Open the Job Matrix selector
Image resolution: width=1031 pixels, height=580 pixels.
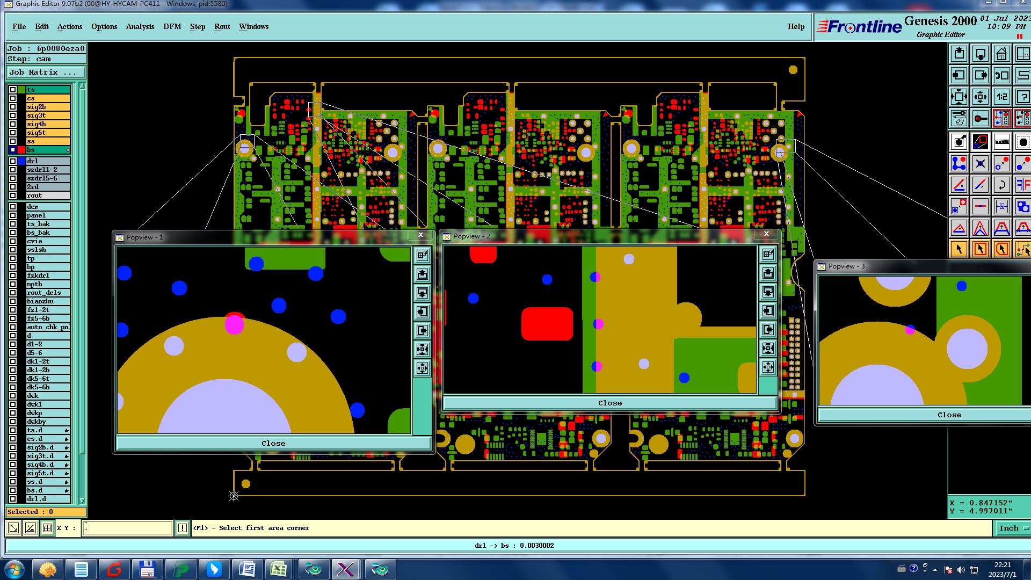coord(46,73)
